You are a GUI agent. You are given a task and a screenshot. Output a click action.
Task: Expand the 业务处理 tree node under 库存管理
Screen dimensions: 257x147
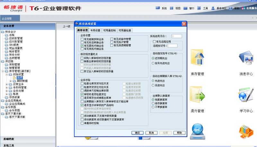coord(7,91)
